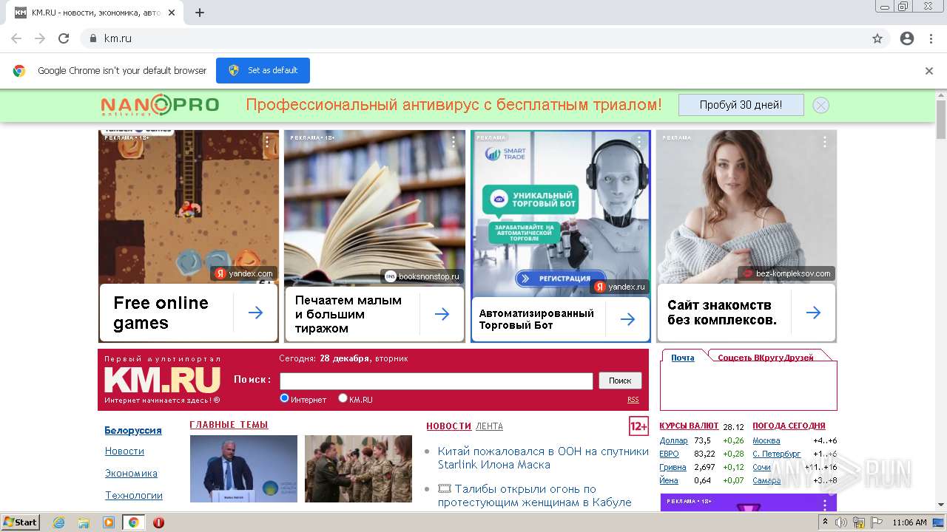Open the 'КУРСЫ ВАЛЮТ' link
This screenshot has width=947, height=532.
689,426
